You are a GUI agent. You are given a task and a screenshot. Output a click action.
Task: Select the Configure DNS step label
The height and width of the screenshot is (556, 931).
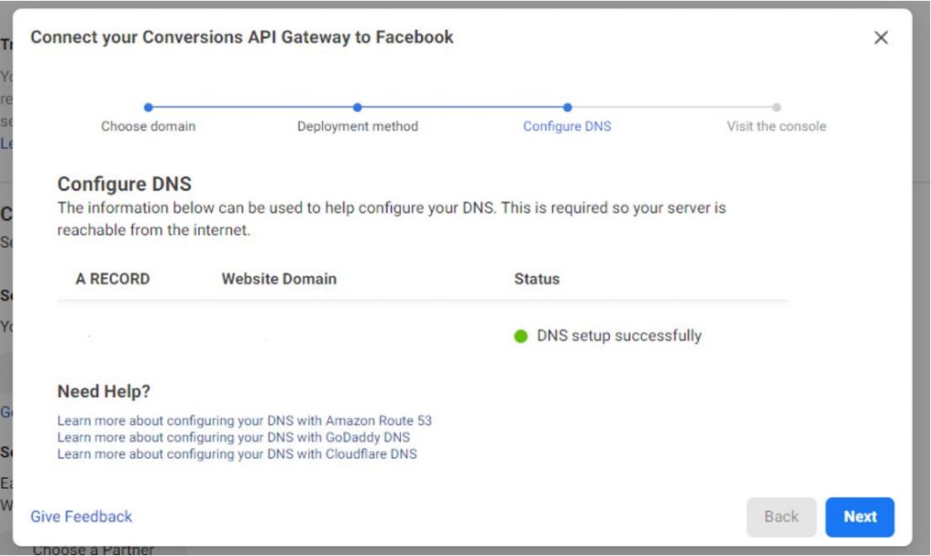567,126
